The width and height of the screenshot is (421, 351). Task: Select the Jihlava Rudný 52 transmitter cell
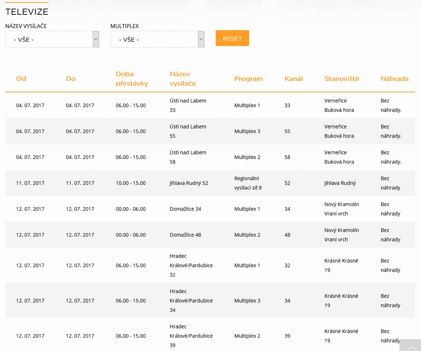pyautogui.click(x=189, y=183)
